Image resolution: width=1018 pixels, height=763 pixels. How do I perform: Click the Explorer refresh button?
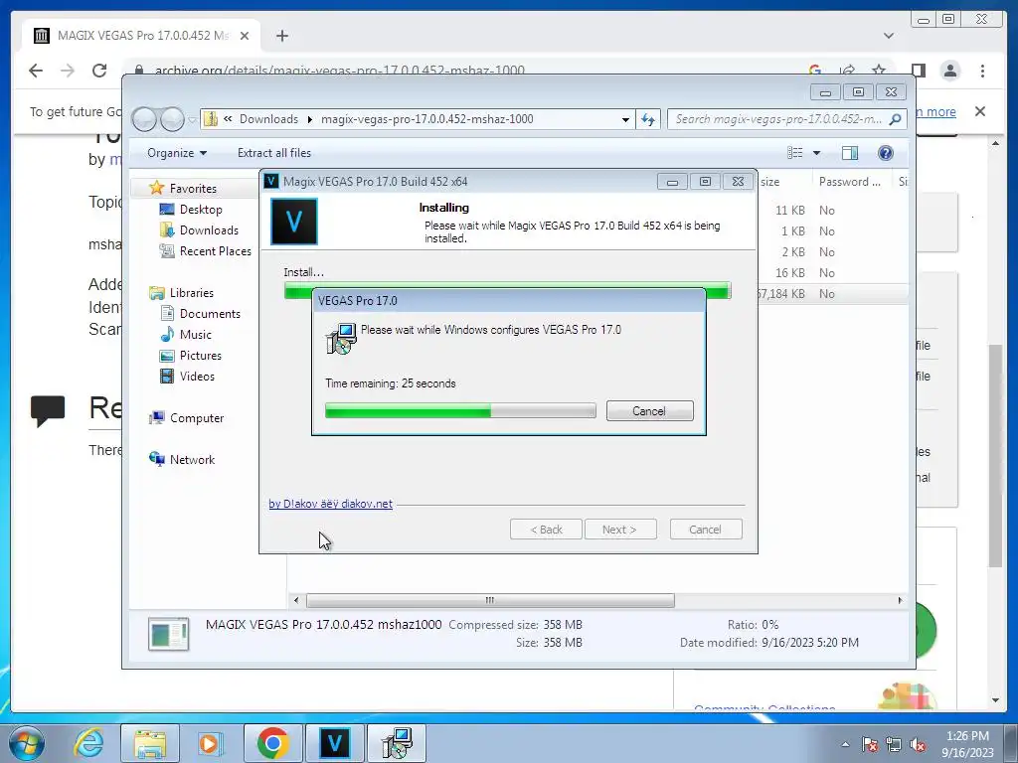click(x=648, y=119)
